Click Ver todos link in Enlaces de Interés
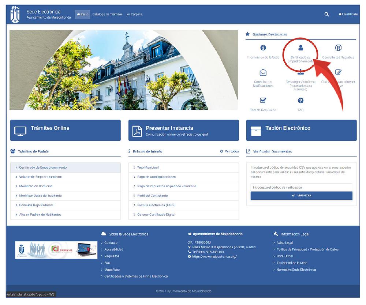The height and width of the screenshot is (305, 366). pos(229,151)
